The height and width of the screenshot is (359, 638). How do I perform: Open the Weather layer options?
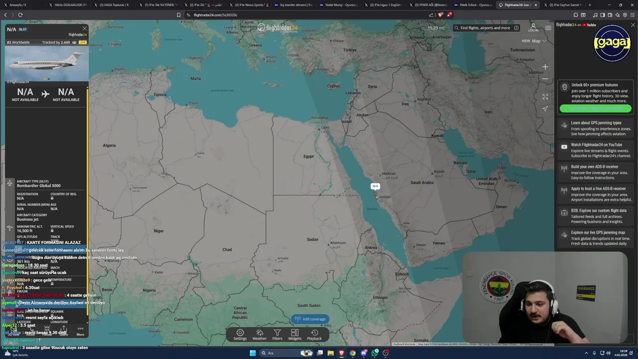coord(259,335)
